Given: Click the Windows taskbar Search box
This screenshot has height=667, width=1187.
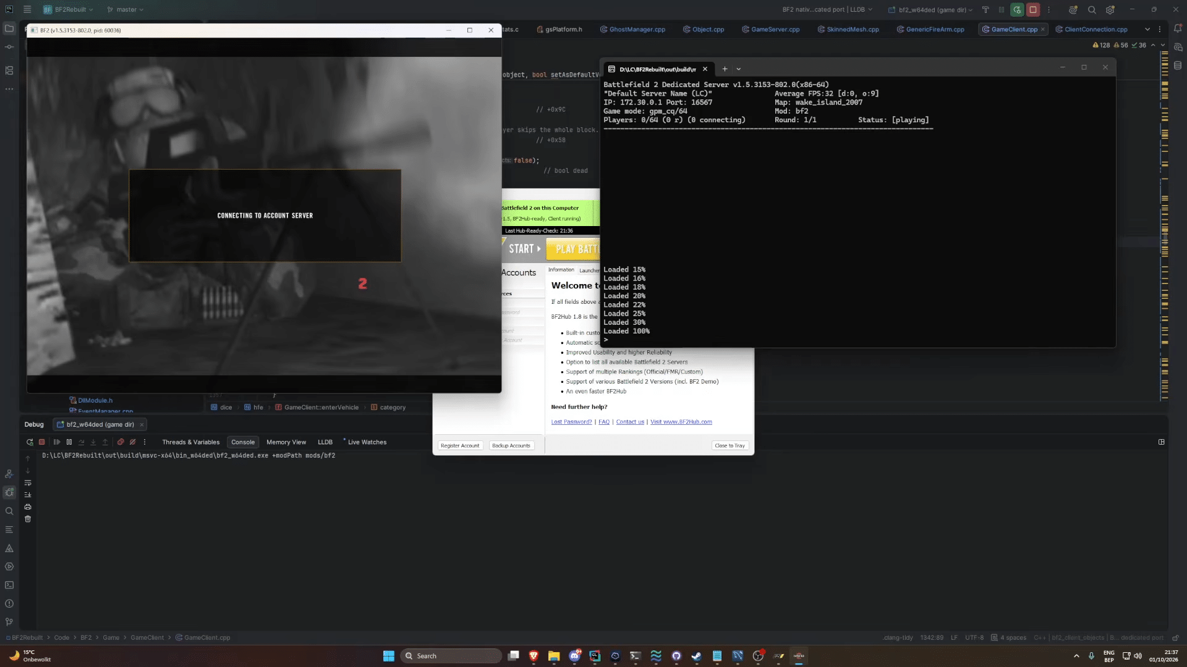Looking at the screenshot, I should pyautogui.click(x=451, y=656).
